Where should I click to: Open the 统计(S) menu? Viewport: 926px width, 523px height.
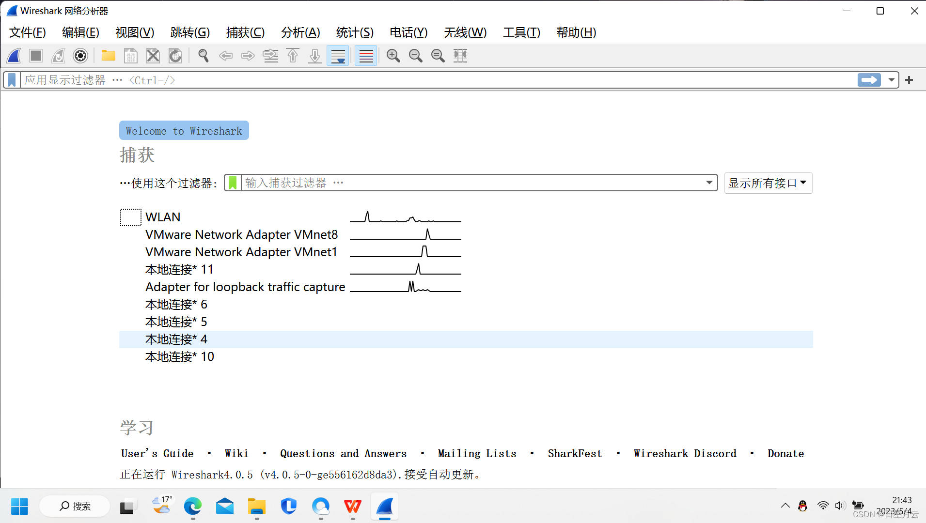click(355, 32)
